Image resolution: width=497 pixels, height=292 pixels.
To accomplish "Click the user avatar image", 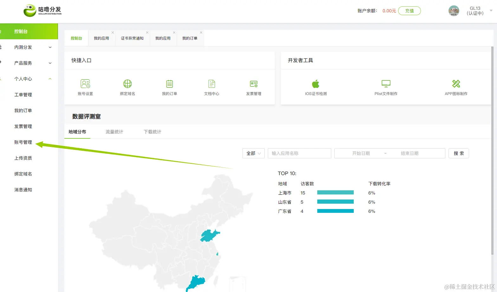I will tap(454, 11).
